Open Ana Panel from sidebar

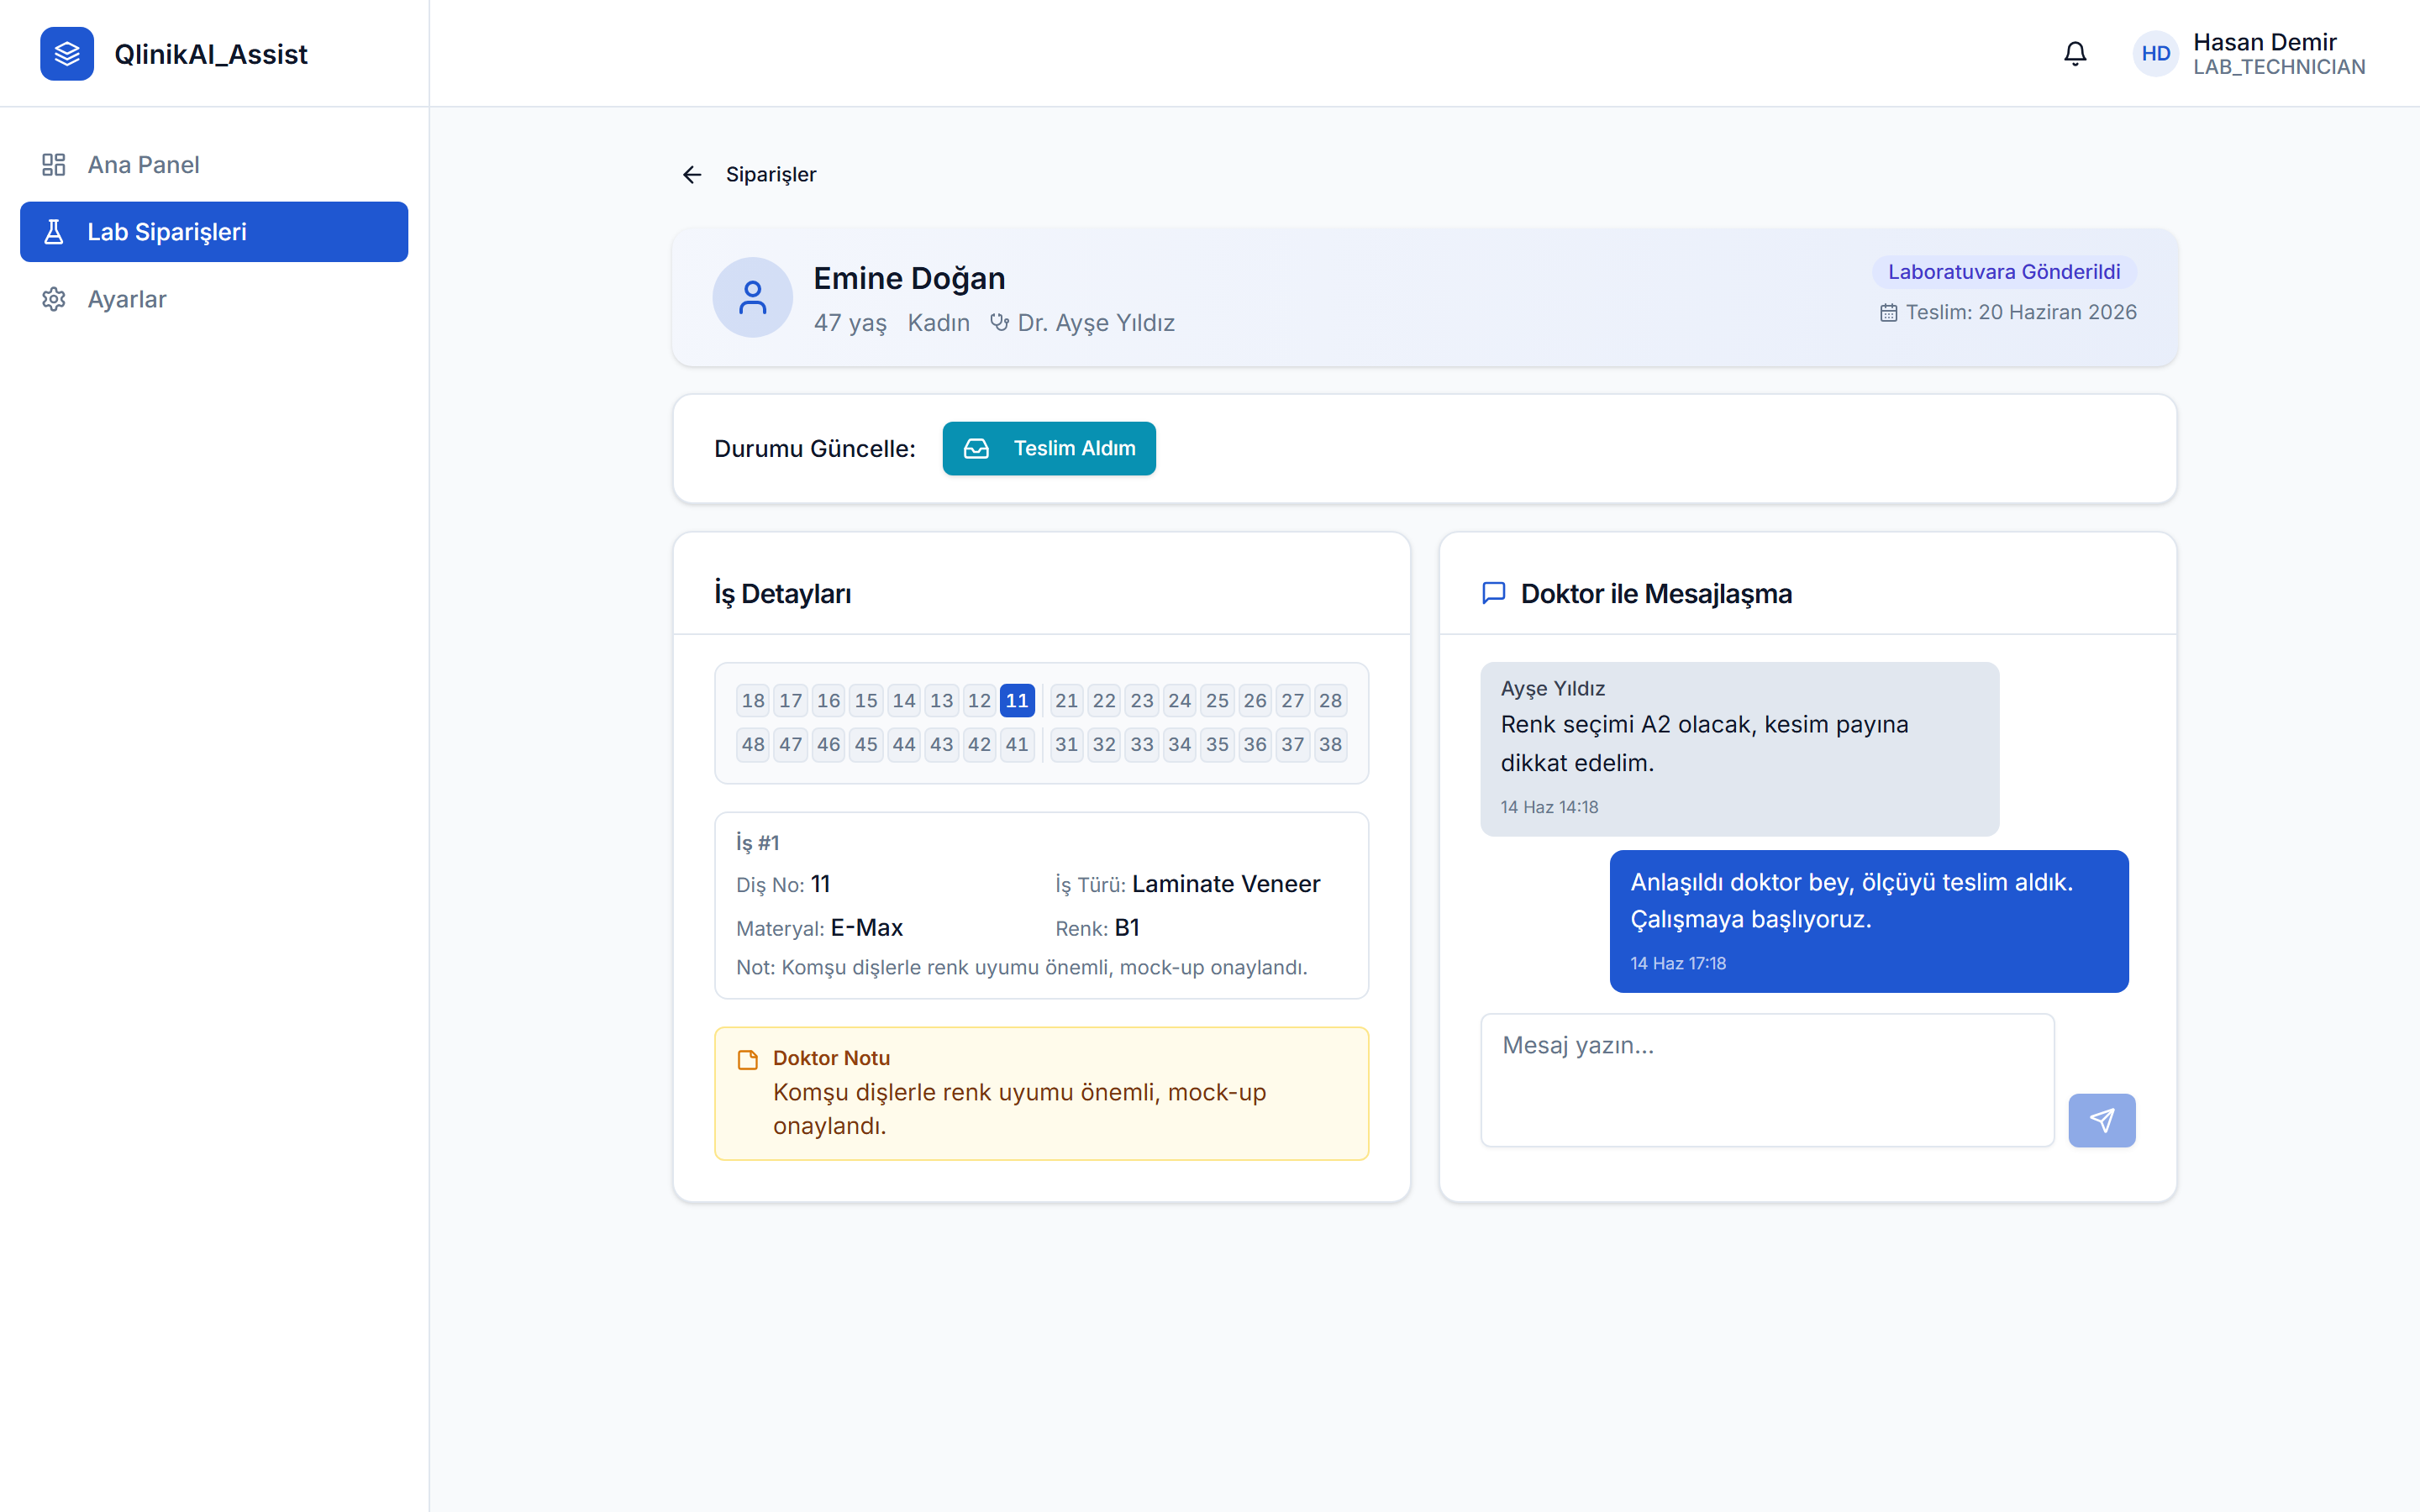click(214, 165)
